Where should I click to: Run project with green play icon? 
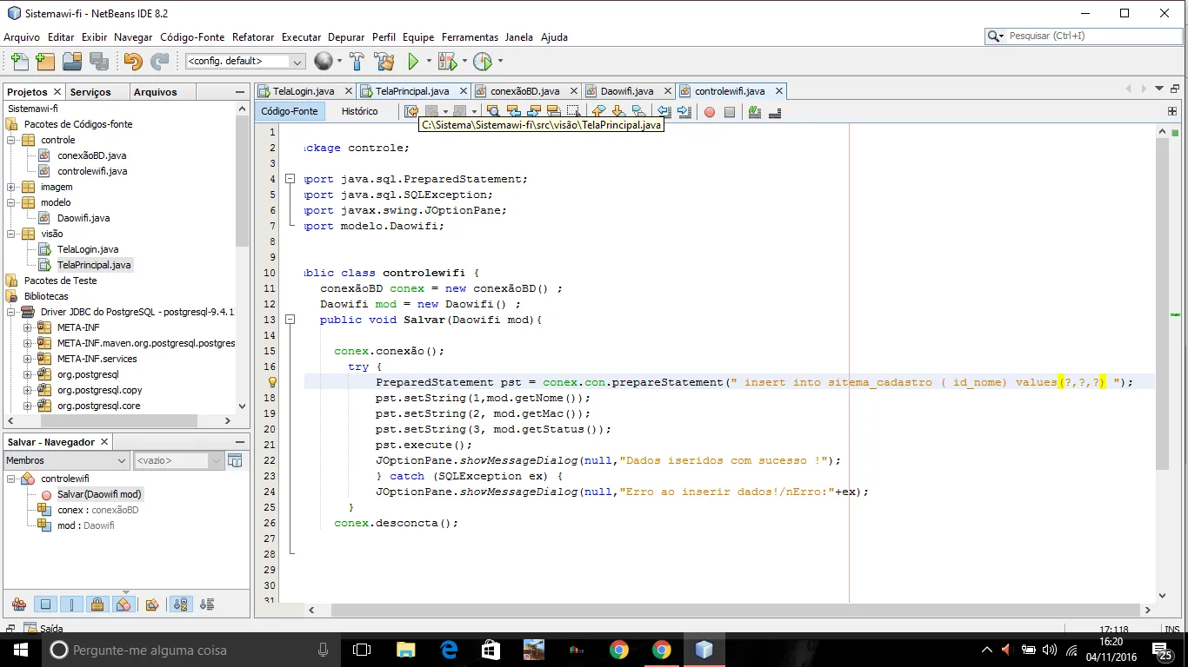(x=414, y=62)
